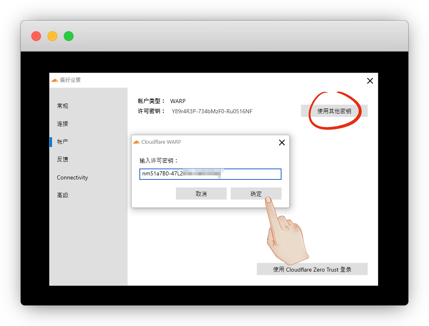The image size is (429, 326).
Task: Click the WARP account type value
Action: [178, 101]
